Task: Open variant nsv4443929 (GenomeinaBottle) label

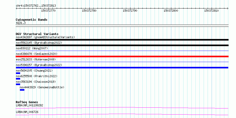Action: 42,87
